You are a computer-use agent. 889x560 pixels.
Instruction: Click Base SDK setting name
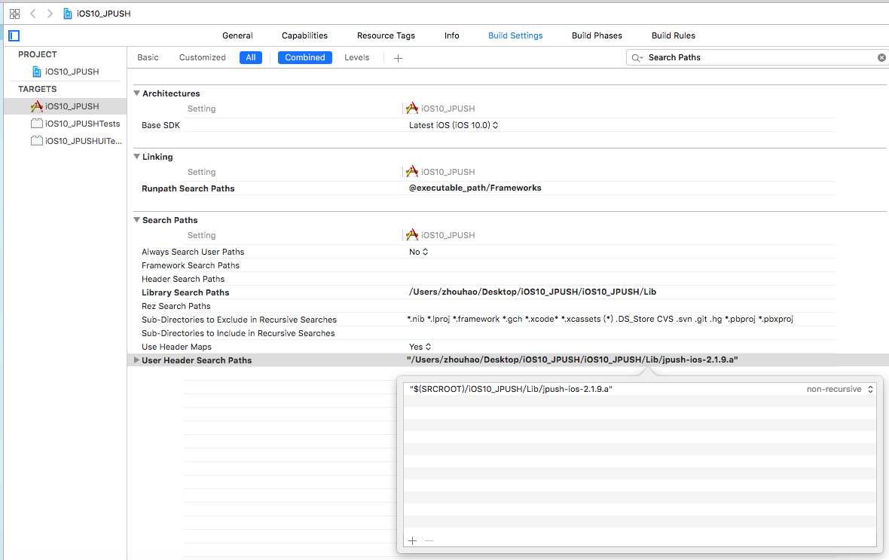(160, 125)
